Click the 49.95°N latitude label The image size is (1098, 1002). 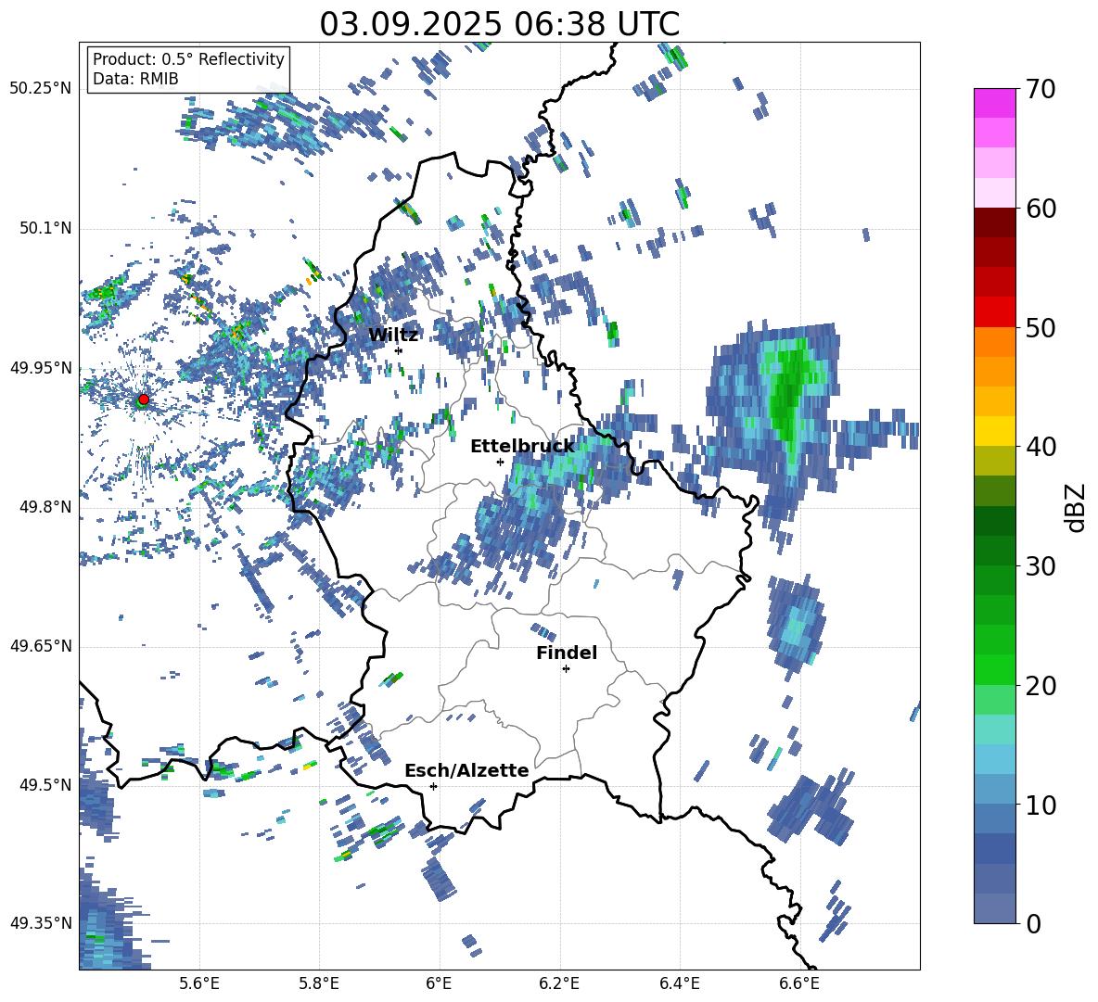pyautogui.click(x=41, y=368)
